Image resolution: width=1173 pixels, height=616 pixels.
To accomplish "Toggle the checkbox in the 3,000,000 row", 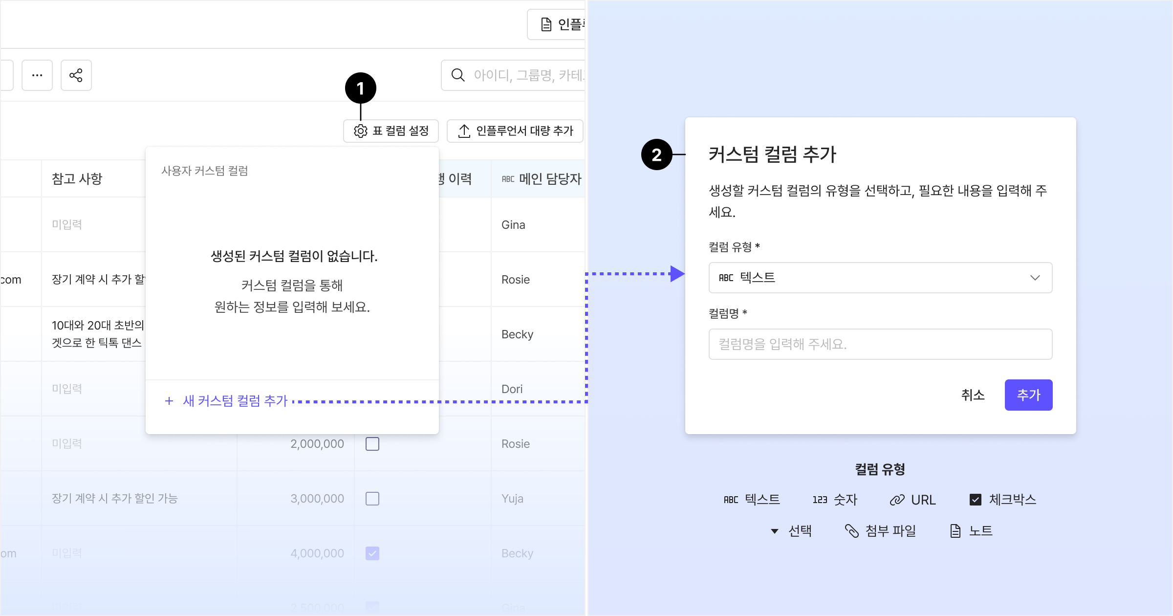I will (372, 499).
